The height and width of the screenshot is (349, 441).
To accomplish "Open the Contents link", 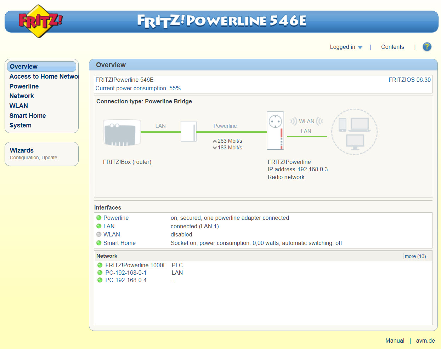I will (392, 47).
